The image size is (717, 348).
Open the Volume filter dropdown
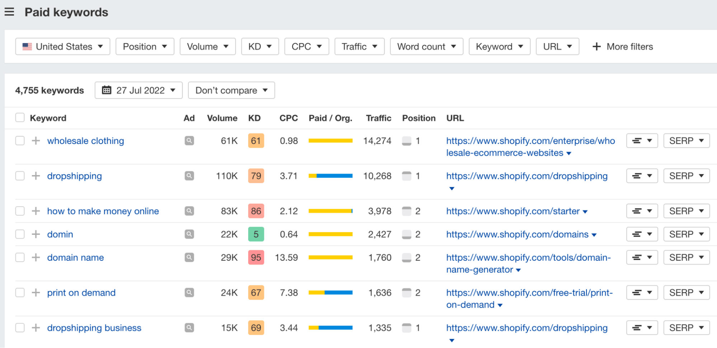point(208,47)
